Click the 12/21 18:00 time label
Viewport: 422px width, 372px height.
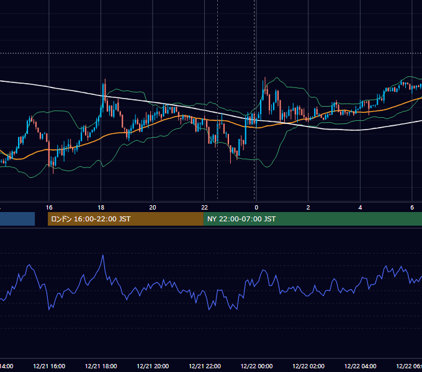coord(101,366)
